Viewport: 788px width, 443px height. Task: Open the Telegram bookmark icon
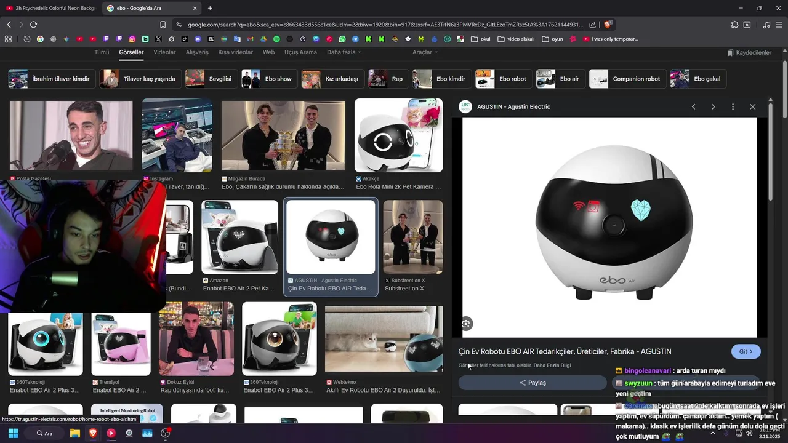point(355,39)
